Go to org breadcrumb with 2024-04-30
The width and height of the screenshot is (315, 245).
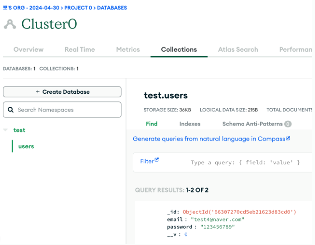pos(31,8)
